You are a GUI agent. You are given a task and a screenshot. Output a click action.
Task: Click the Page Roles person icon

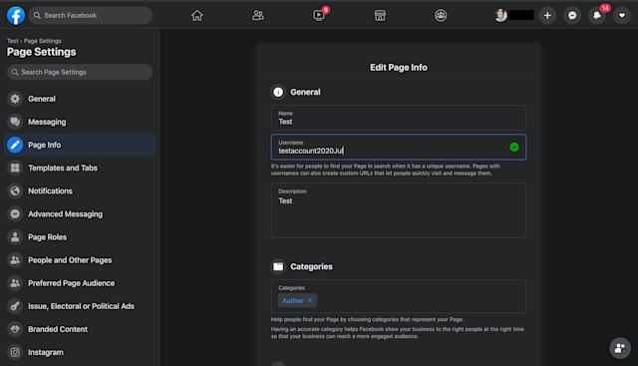[15, 237]
